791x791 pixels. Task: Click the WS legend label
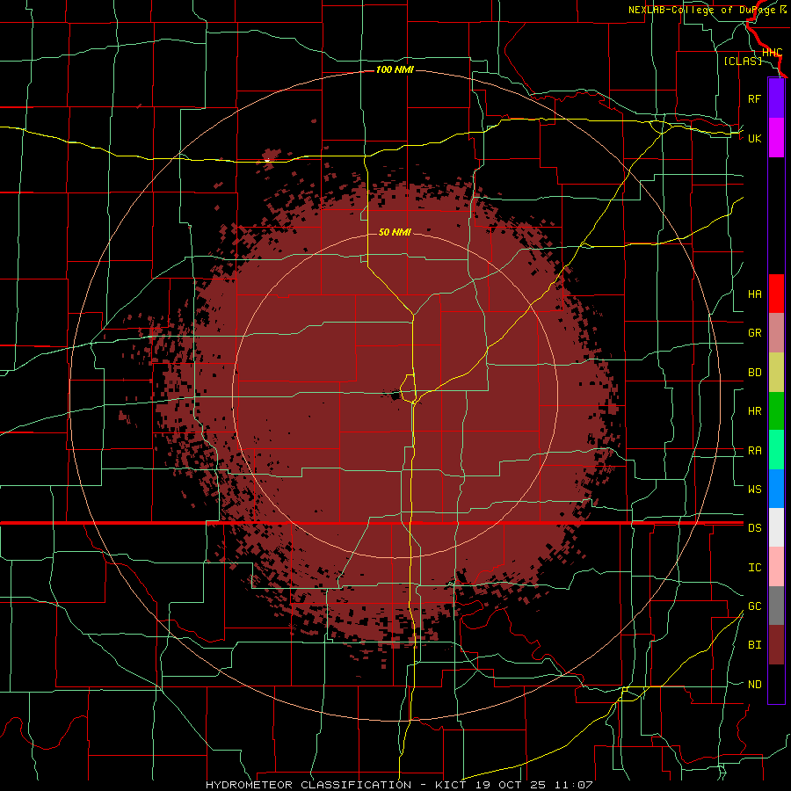click(755, 489)
